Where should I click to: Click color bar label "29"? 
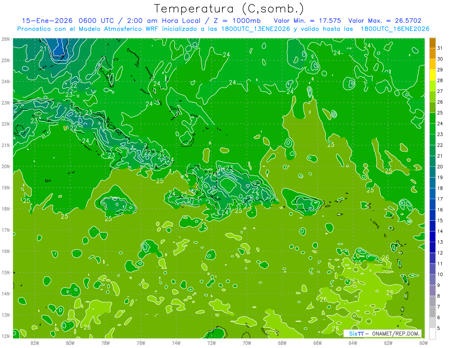click(440, 70)
